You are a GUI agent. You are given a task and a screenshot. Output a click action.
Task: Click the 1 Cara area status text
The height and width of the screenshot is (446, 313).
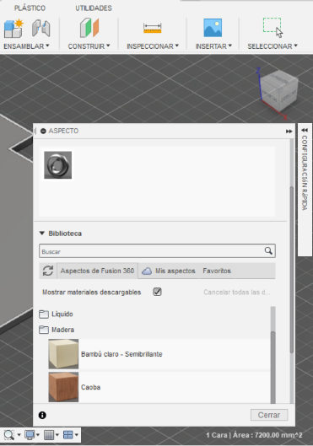pos(254,435)
